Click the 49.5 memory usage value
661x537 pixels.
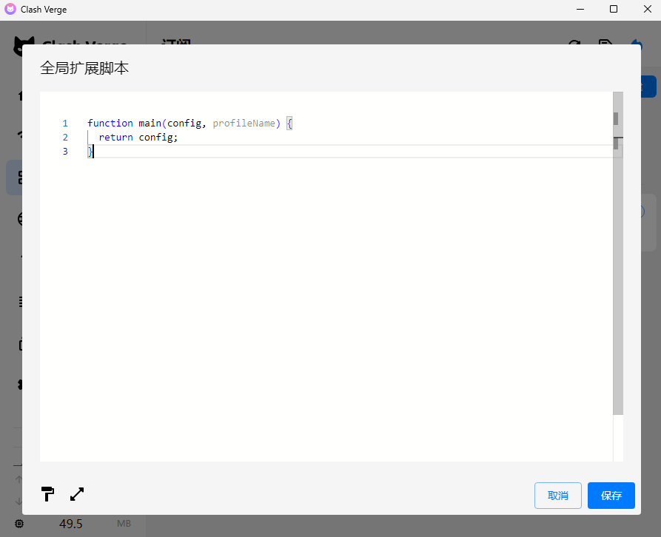[71, 524]
